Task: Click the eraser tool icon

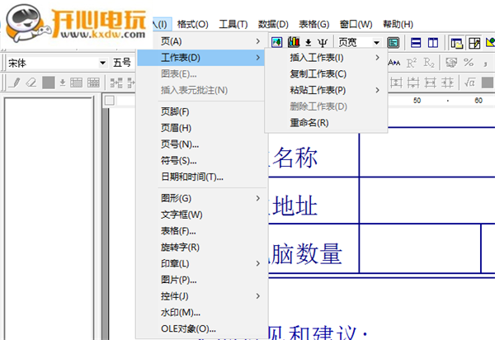Action: tap(31, 83)
